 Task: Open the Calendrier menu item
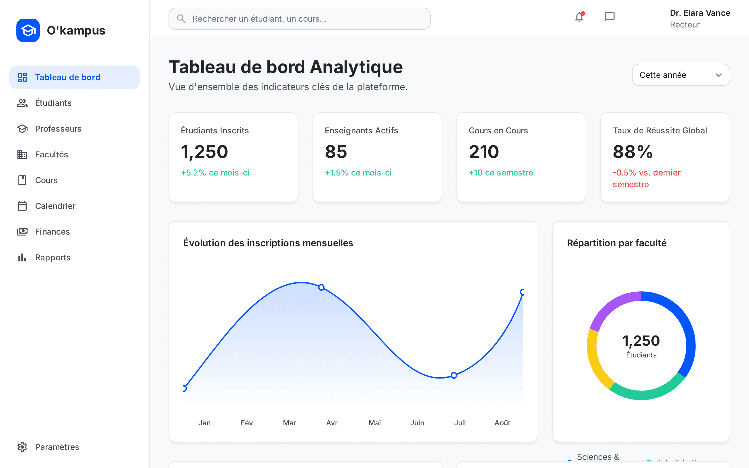click(55, 206)
